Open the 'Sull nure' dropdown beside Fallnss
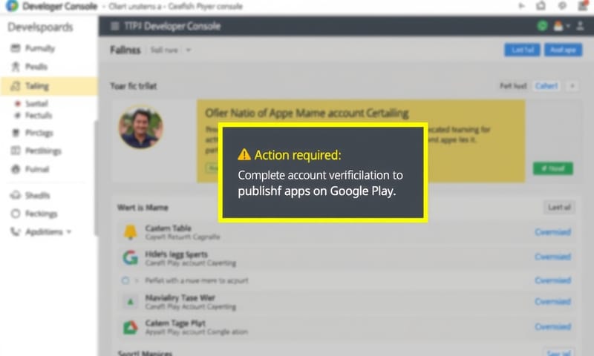 [171, 50]
